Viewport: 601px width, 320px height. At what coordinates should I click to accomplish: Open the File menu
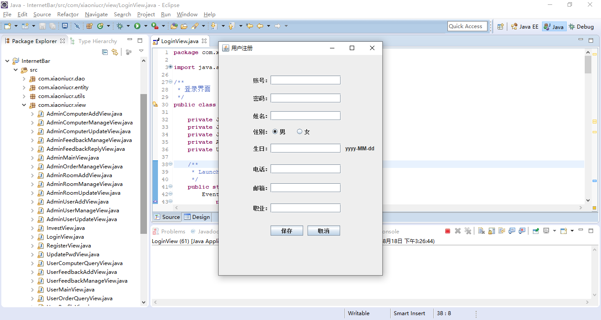point(7,15)
